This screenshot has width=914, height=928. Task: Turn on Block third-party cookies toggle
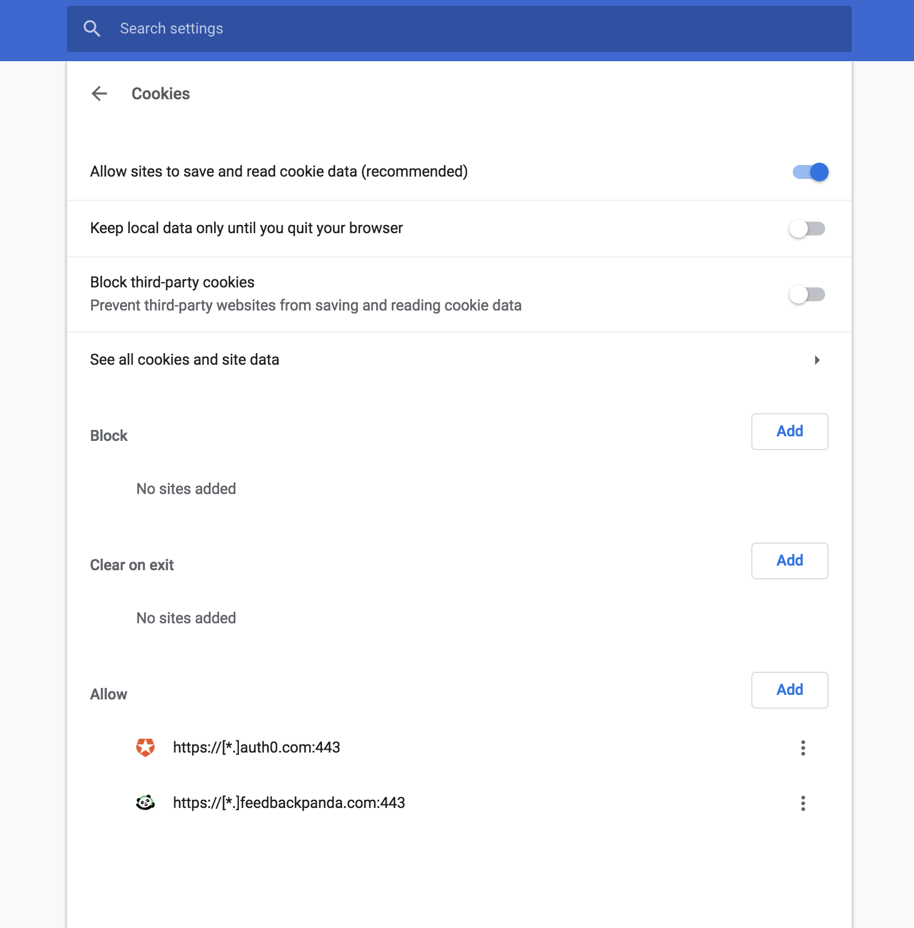(807, 294)
